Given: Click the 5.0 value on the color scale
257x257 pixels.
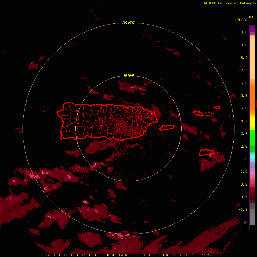Looking at the screenshot, I should click(244, 108).
